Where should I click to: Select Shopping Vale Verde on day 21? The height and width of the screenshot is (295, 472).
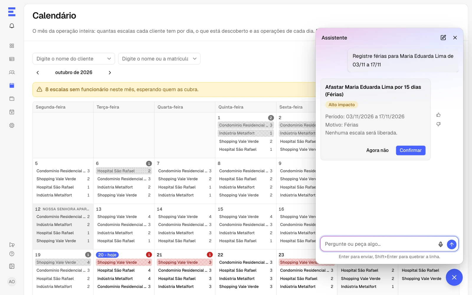185,262
